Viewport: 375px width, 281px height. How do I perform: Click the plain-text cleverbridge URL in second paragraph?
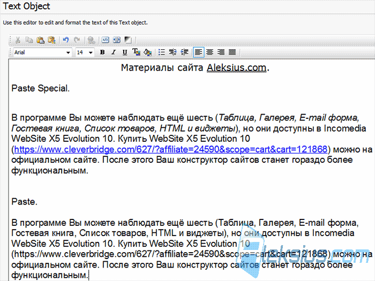click(x=170, y=254)
